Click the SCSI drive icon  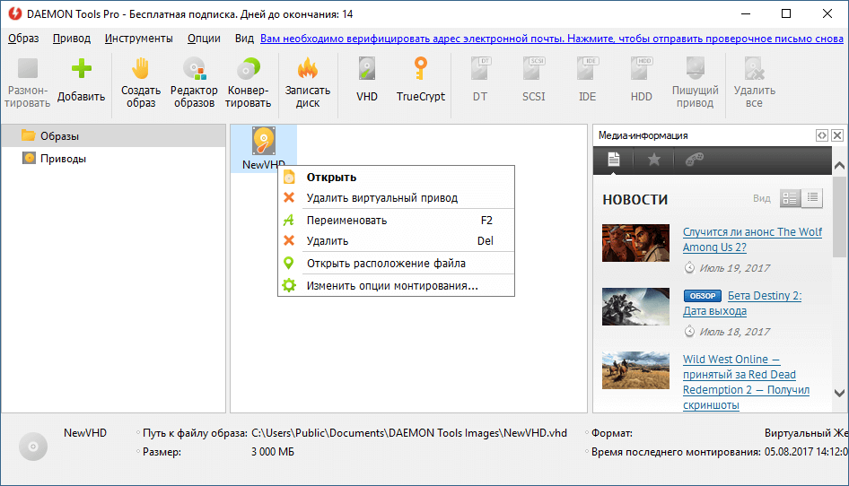(x=533, y=69)
